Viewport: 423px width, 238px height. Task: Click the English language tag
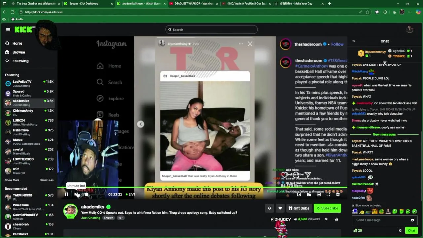coord(108,218)
